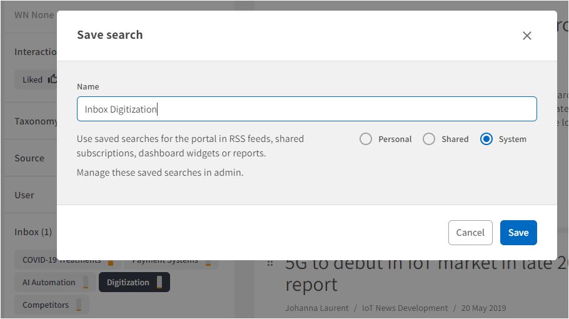Expand the Source filter section

tap(29, 158)
